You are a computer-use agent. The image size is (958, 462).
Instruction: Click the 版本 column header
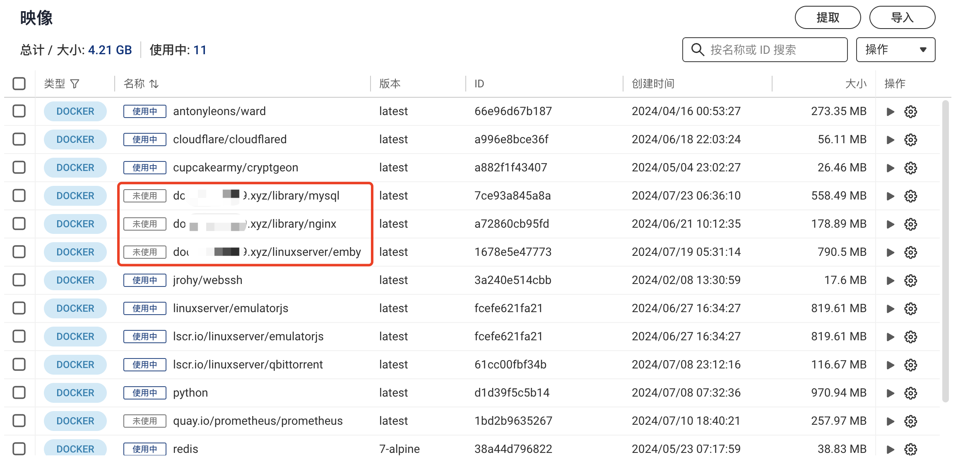(x=390, y=84)
